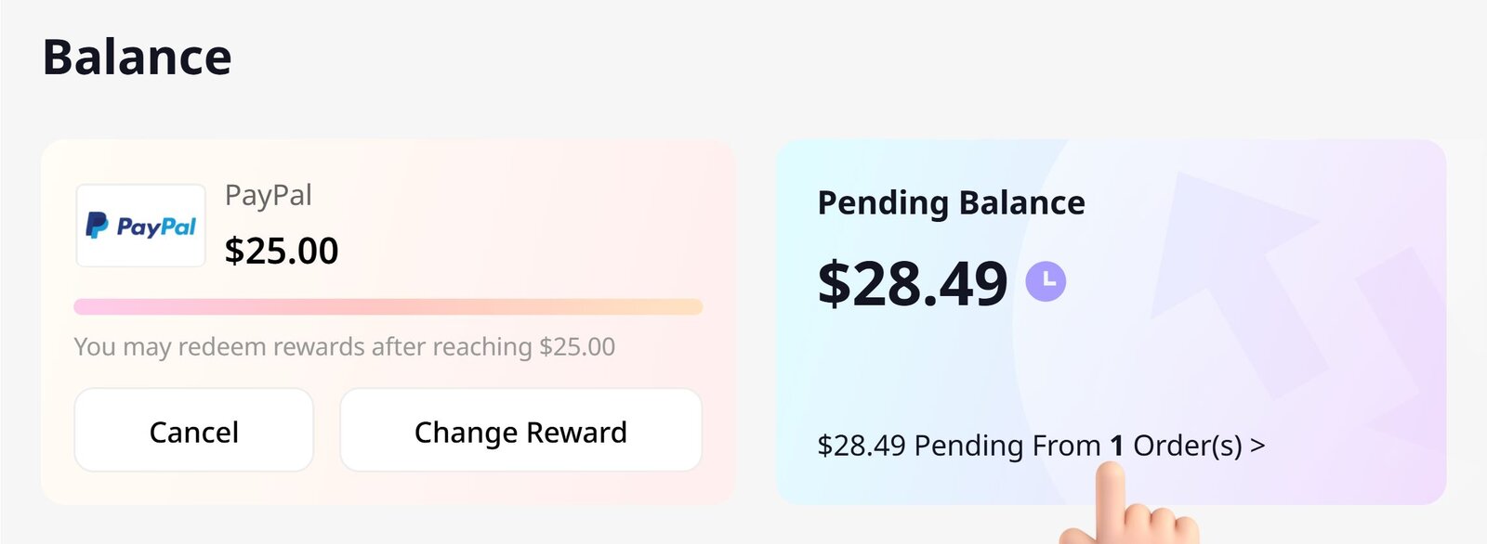The image size is (1487, 544).
Task: Click the redeem rewards hint text
Action: tap(344, 345)
